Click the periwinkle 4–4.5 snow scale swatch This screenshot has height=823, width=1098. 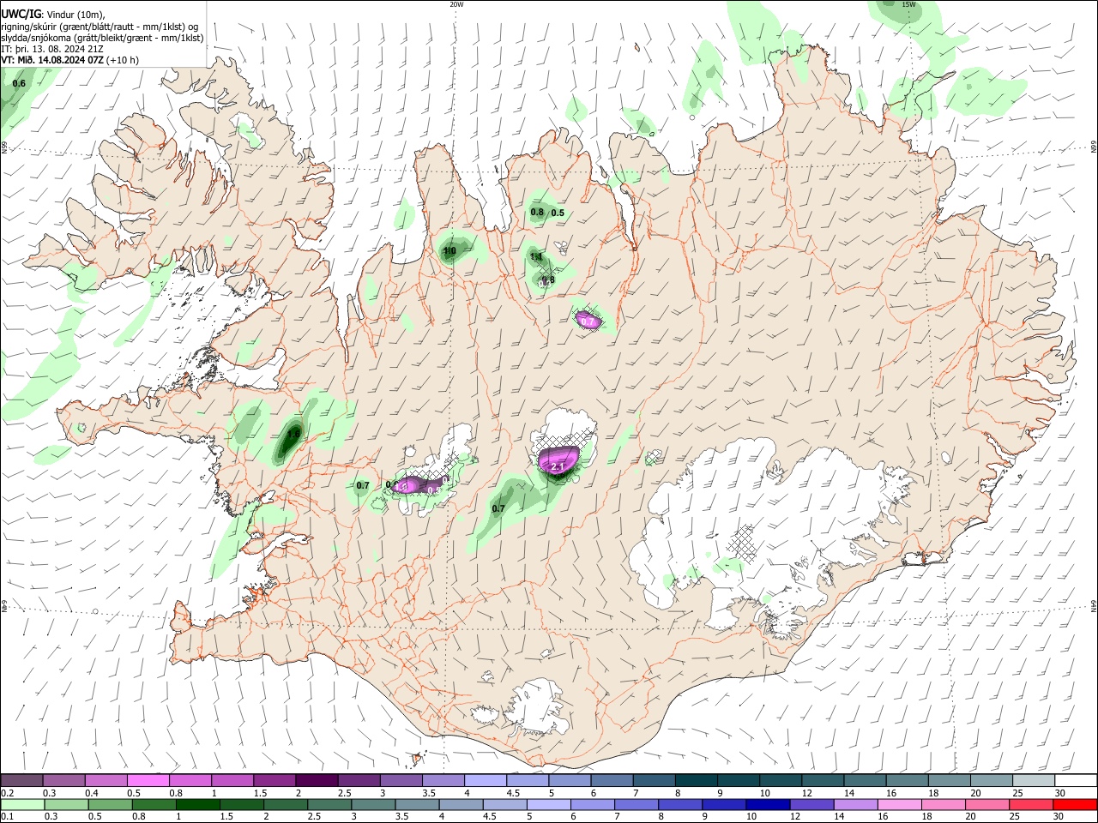click(x=486, y=781)
